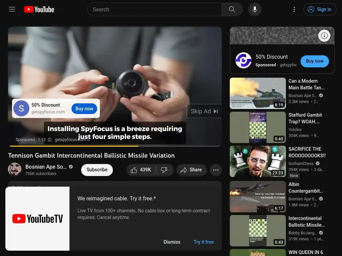The image size is (342, 256).
Task: Click Buy now in the sidebar ad
Action: tap(315, 61)
